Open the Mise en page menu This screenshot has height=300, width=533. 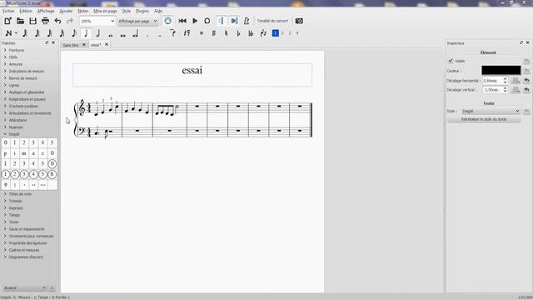[x=105, y=11]
